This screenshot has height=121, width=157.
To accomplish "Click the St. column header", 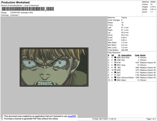I will pyautogui.click(x=119, y=55).
